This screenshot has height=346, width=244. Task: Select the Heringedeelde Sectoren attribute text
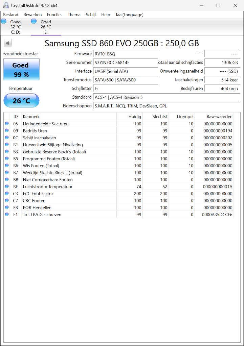click(x=46, y=124)
